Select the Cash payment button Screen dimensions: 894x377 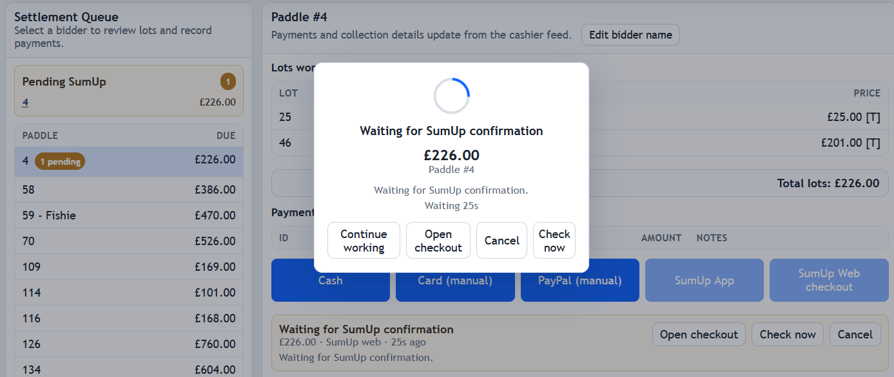(x=331, y=280)
